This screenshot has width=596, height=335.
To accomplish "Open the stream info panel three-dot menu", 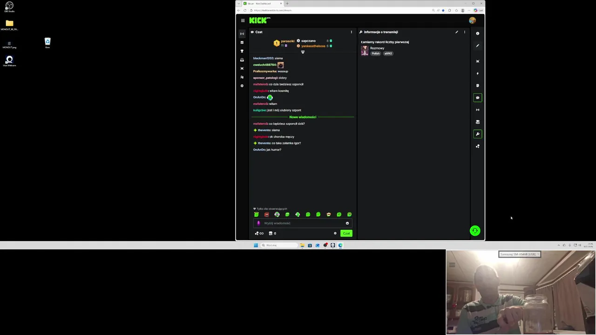I will click(464, 32).
